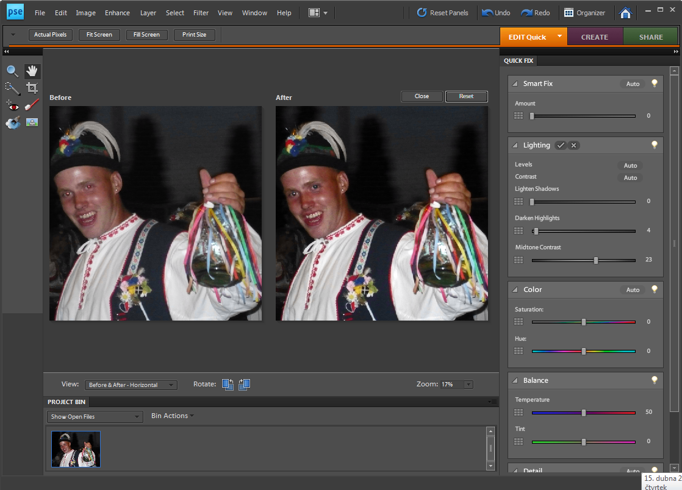Click the Actual Pixels button
Viewport: 682px width, 490px height.
[51, 35]
